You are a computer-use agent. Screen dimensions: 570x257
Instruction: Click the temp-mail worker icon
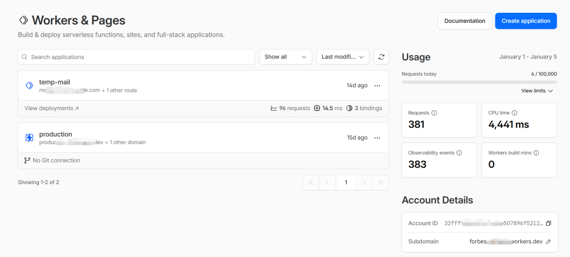click(x=30, y=86)
